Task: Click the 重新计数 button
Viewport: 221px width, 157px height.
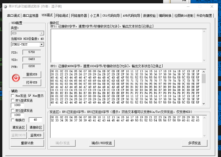Action: point(27,143)
